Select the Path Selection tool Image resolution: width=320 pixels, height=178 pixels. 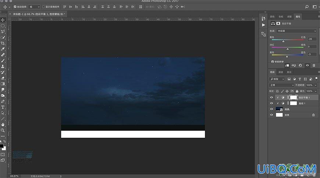3,113
